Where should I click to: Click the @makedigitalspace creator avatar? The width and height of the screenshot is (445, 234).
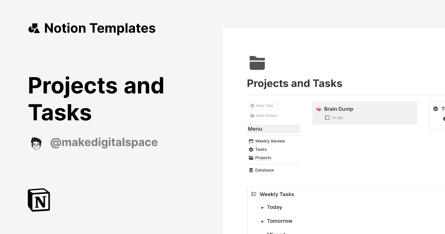click(x=36, y=143)
